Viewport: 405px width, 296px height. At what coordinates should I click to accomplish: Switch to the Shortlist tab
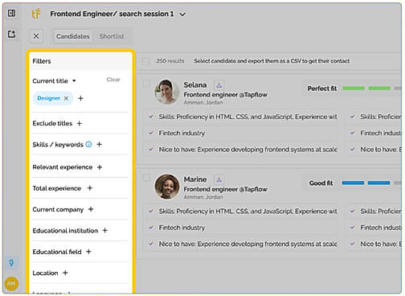(112, 36)
